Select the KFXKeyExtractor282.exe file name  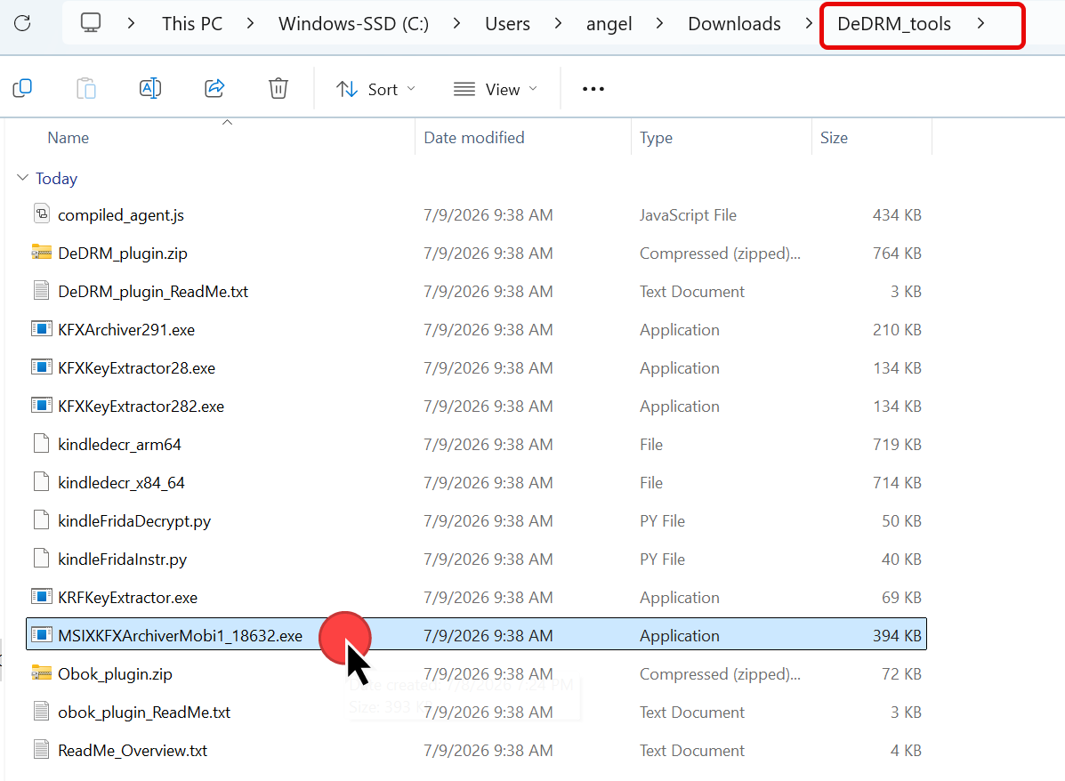[x=141, y=407]
